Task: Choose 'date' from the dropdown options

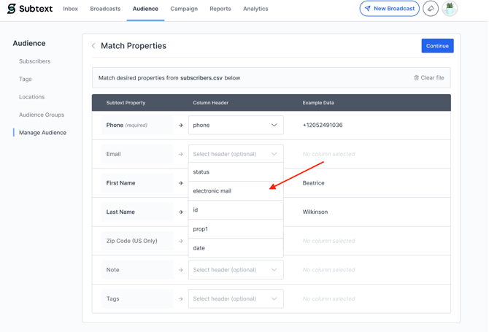Action: click(199, 248)
